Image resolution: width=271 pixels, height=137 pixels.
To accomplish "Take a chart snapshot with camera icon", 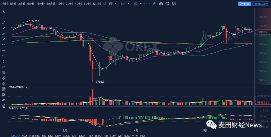I will [x=161, y=4].
